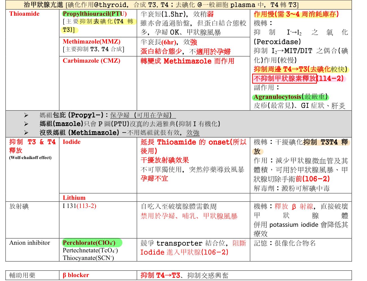Click the green highlighted Propylthiouracil(PTU) heading
The height and width of the screenshot is (281, 367).
[x=94, y=14]
